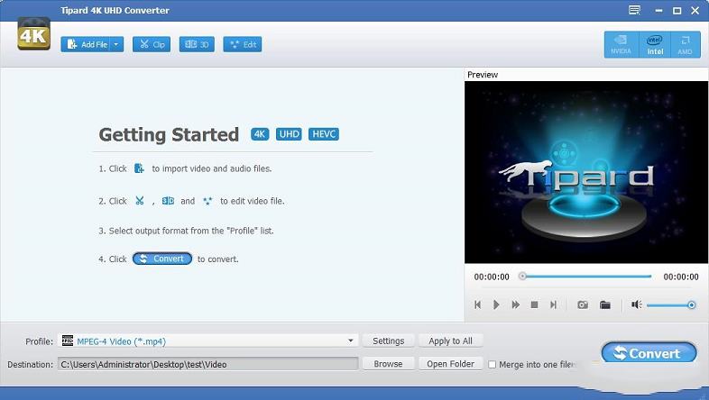Open profile Settings
The height and width of the screenshot is (400, 709).
(x=389, y=341)
